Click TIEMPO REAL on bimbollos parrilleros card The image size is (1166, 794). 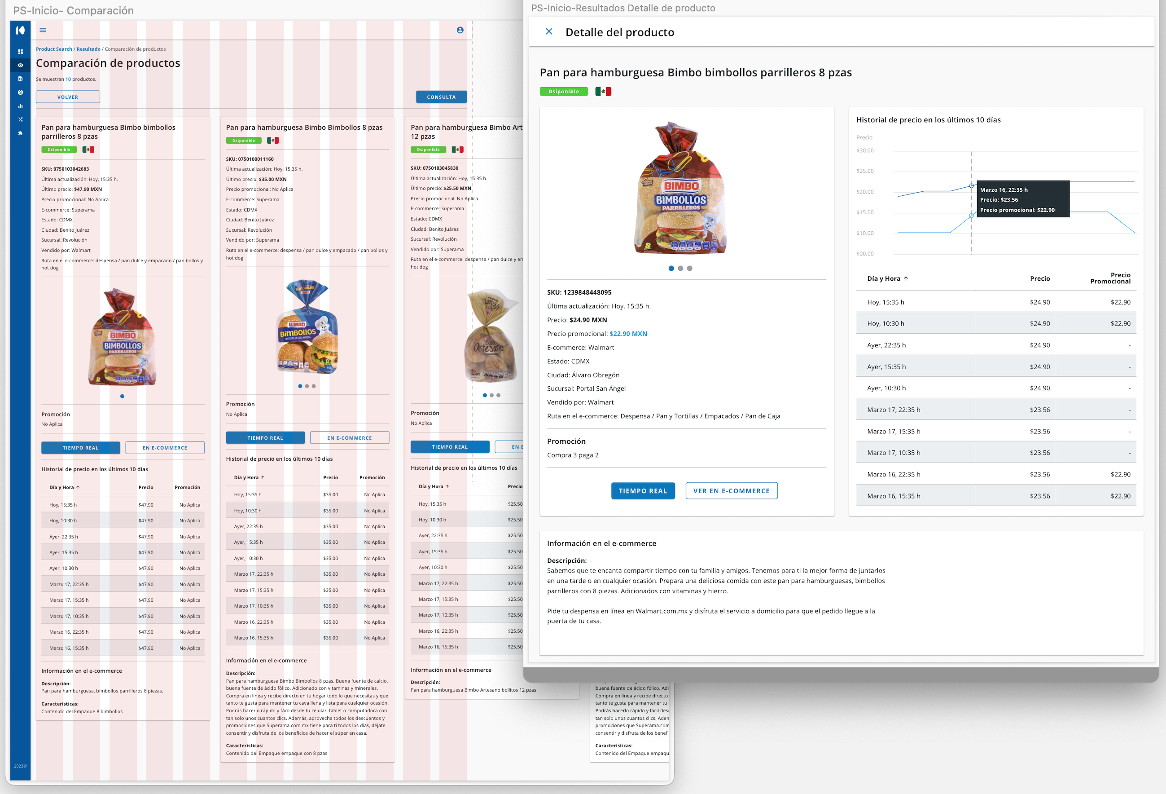click(x=81, y=448)
